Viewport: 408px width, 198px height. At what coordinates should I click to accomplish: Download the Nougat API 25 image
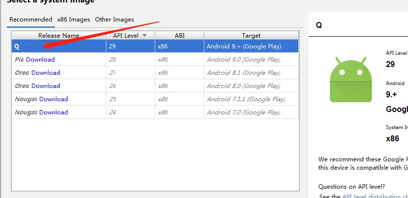click(x=53, y=99)
